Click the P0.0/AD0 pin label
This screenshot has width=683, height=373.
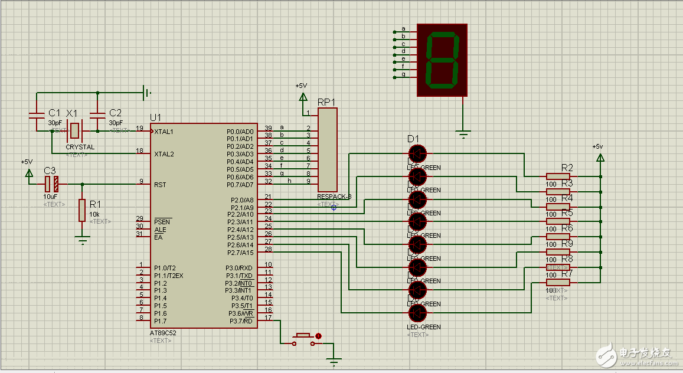[x=240, y=132]
